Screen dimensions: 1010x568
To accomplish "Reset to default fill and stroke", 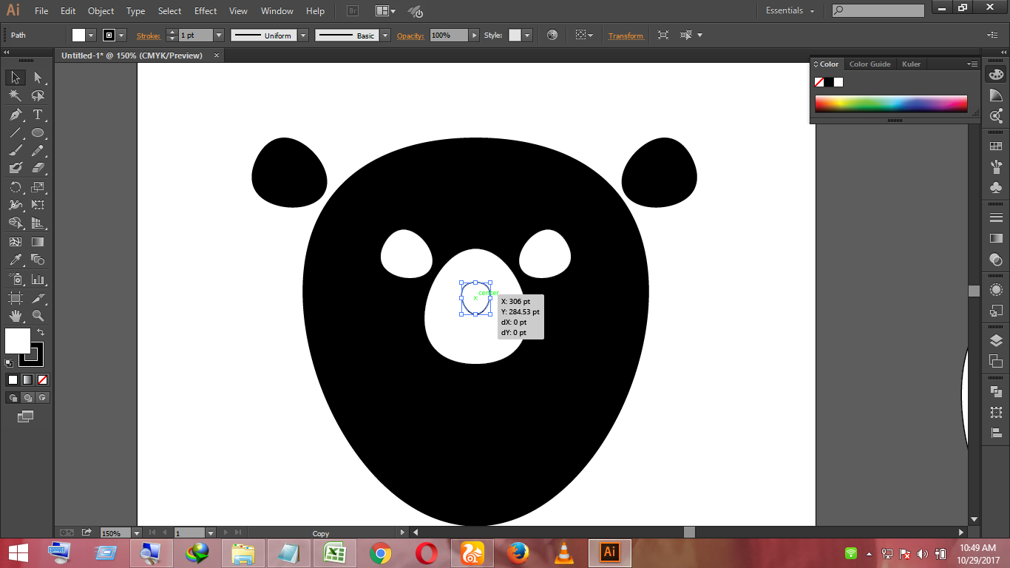I will [8, 362].
